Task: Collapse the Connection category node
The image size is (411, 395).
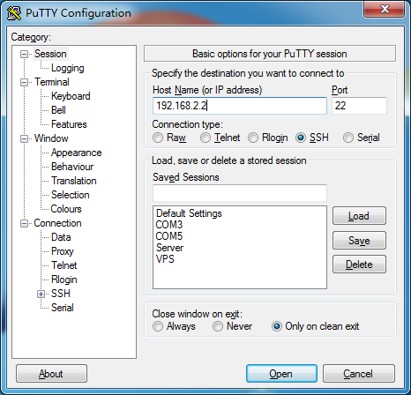Action: coord(24,223)
